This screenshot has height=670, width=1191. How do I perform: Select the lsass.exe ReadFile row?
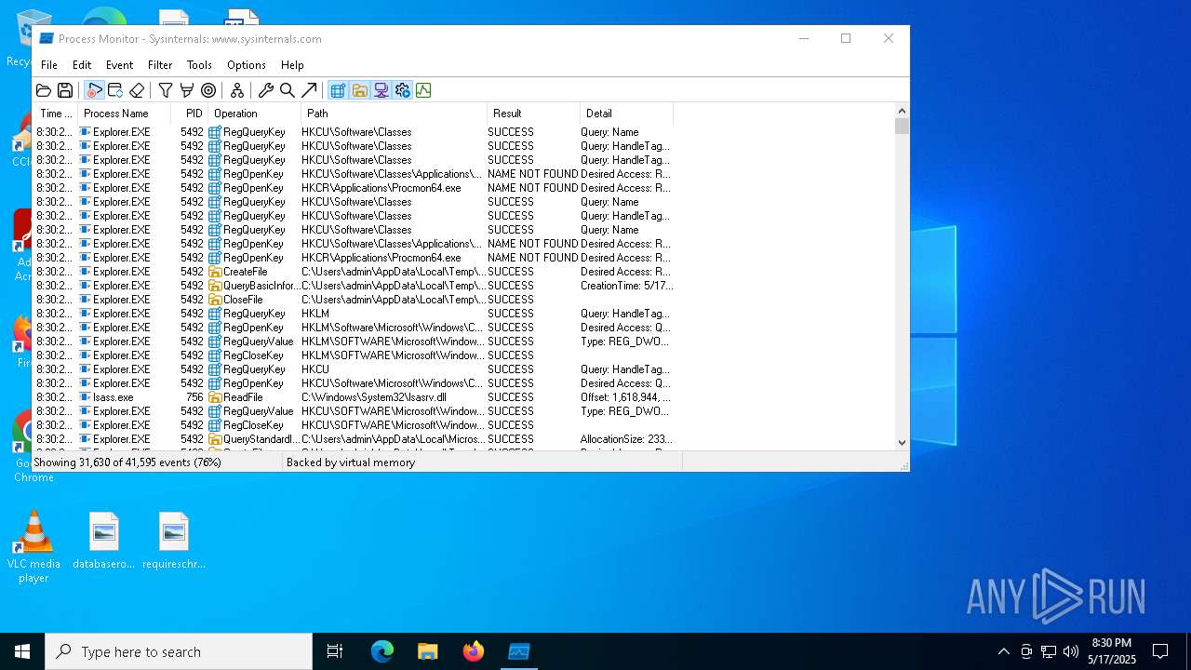(x=354, y=397)
